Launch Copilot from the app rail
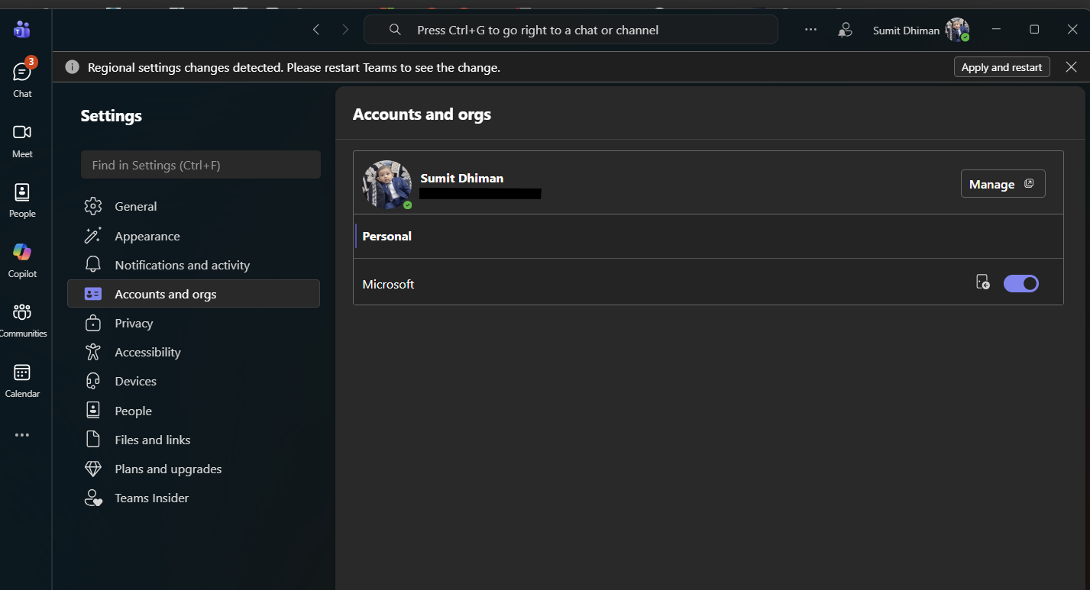Viewport: 1090px width, 590px height. pyautogui.click(x=22, y=260)
